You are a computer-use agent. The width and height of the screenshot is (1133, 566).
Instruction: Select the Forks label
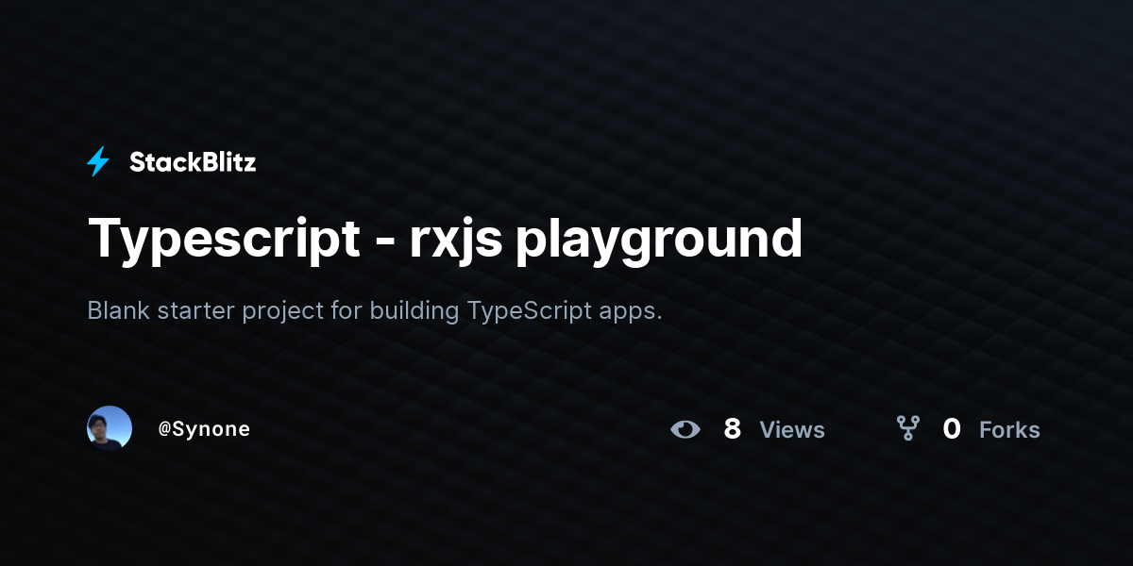[x=1009, y=430]
